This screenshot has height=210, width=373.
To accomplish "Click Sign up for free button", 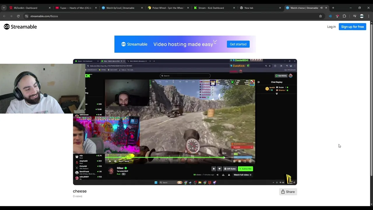I will point(352,27).
